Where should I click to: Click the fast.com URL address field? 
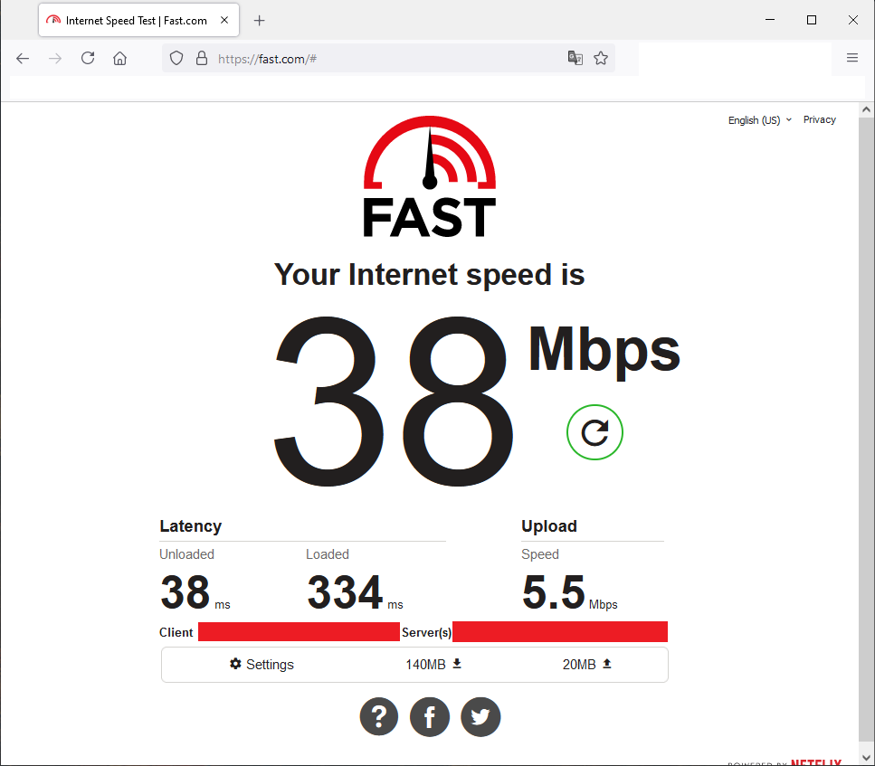385,59
